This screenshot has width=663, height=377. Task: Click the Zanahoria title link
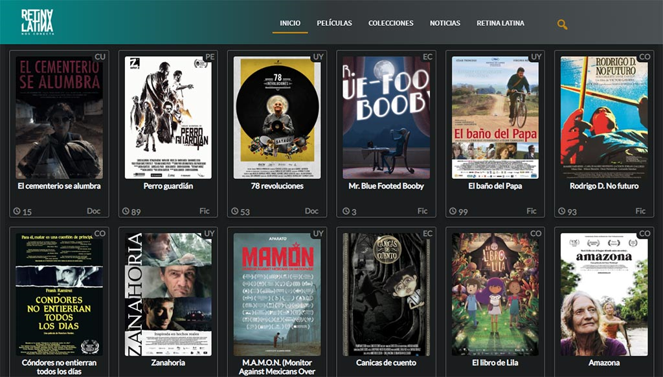tap(168, 363)
